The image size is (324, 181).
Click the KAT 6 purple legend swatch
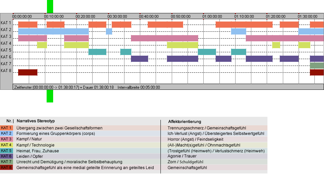pos(7,156)
